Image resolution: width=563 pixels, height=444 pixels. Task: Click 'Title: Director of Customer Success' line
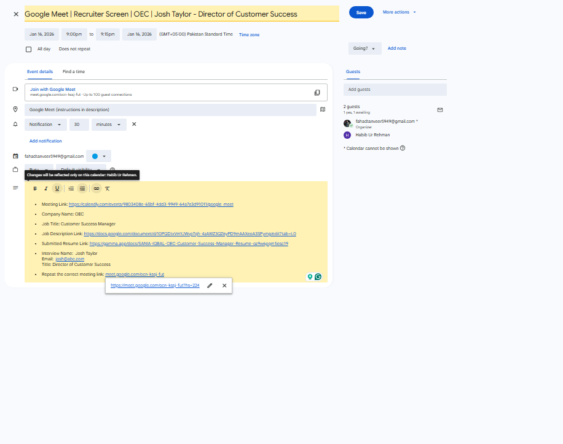[76, 264]
